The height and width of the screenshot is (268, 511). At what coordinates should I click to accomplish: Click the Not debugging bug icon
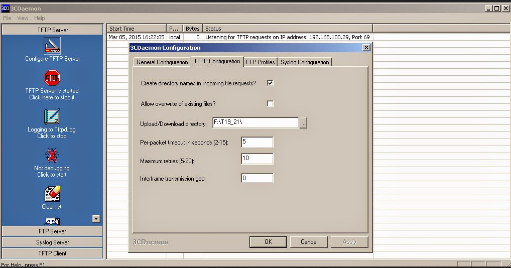click(x=52, y=155)
